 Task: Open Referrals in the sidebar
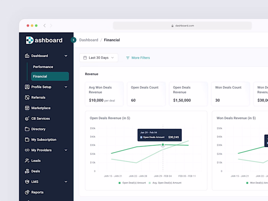click(38, 97)
